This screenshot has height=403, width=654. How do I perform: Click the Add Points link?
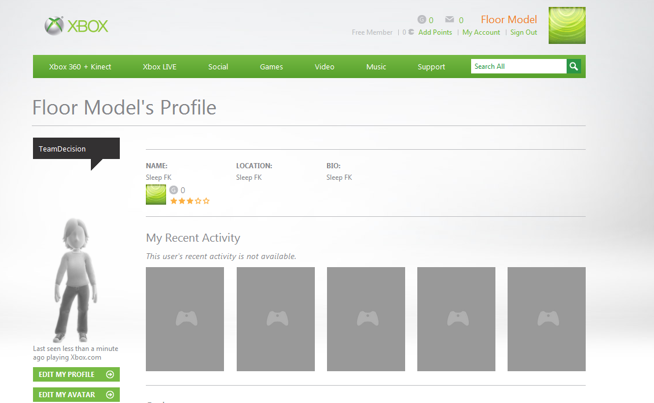[x=435, y=32]
